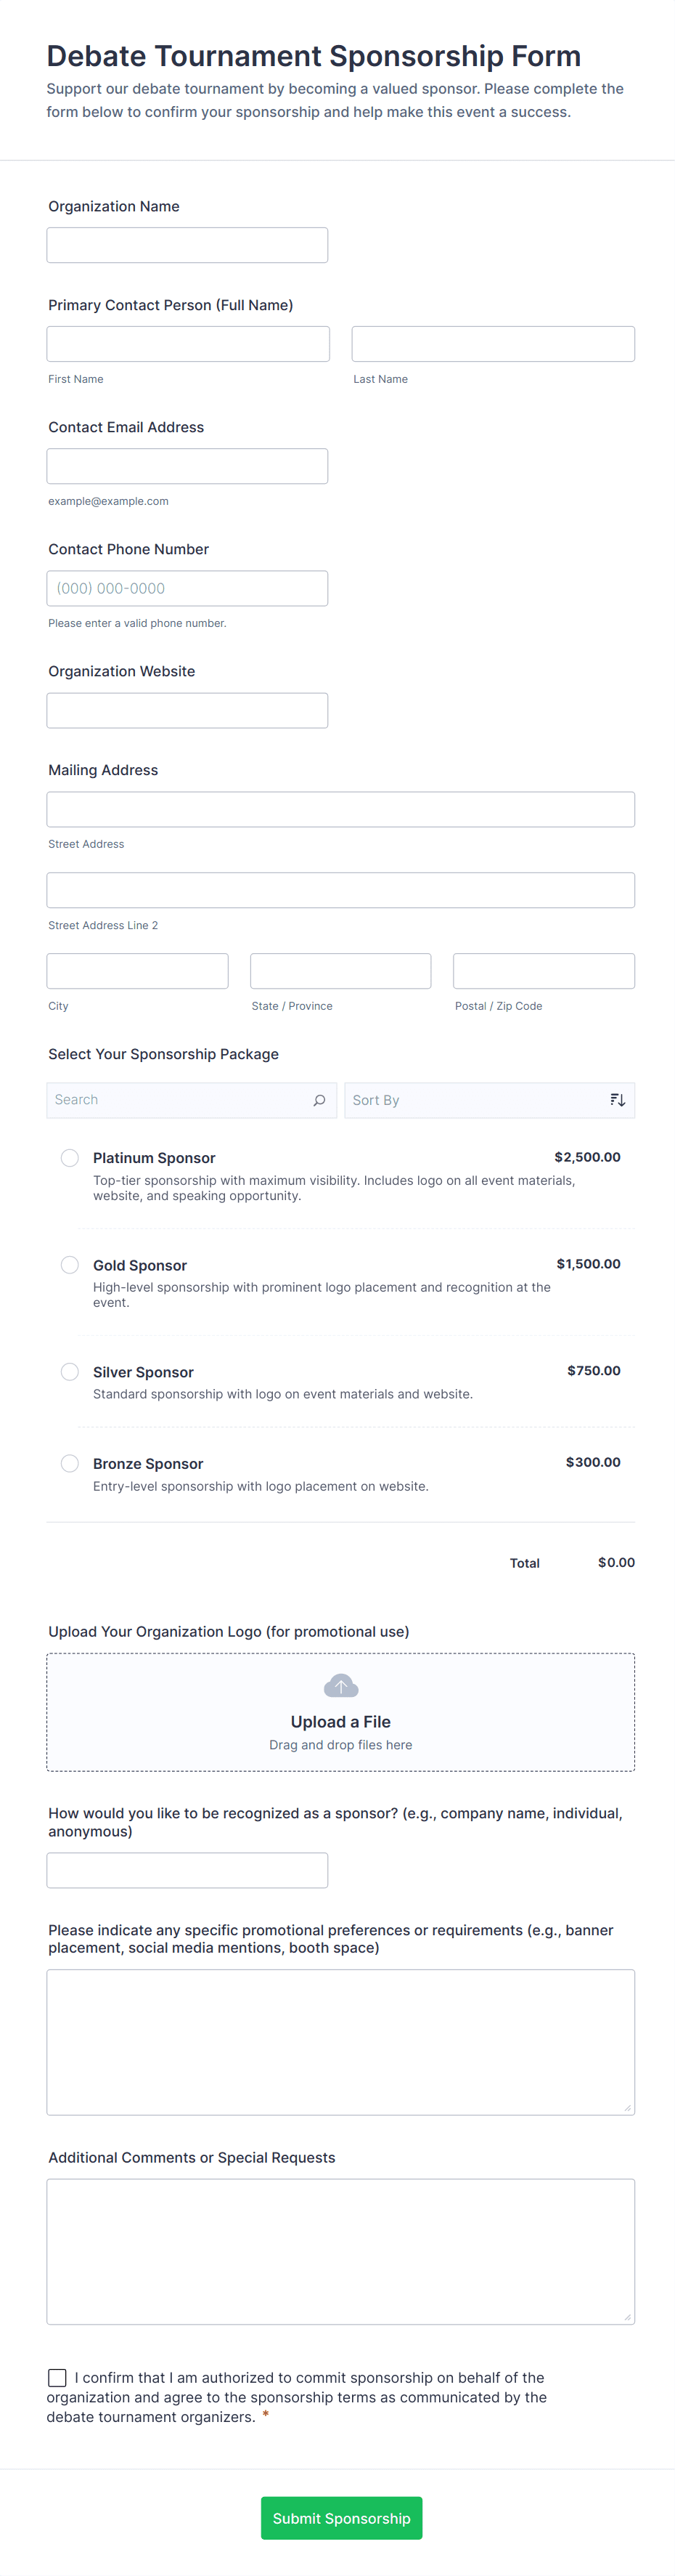
Task: Click the Last Name input box
Action: (x=494, y=344)
